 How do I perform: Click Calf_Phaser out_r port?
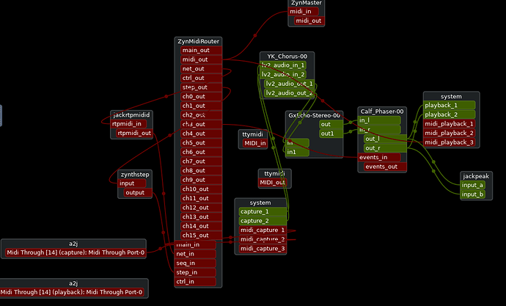(x=385, y=148)
